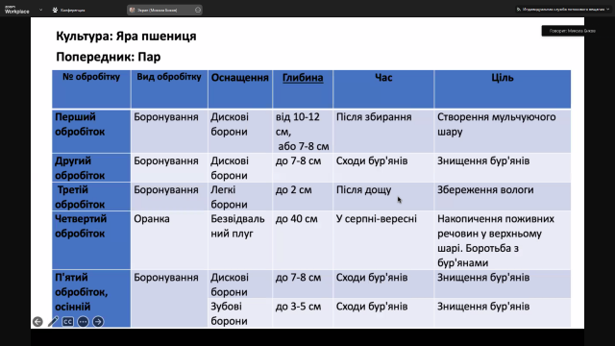Screen dimensions: 615x346
Task: Open dropdown in the top-right title bar
Action: coord(607,9)
